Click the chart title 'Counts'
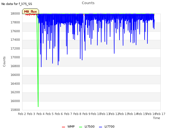The image size is (177, 132). (88, 3)
